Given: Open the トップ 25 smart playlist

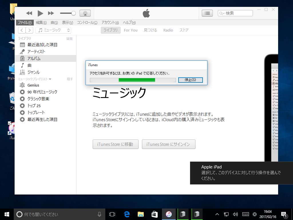Looking at the screenshot, I should click(x=34, y=106).
